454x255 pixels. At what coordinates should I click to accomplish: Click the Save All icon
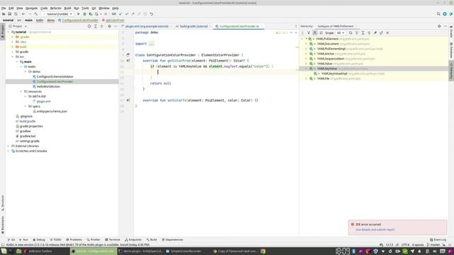pyautogui.click(x=9, y=14)
